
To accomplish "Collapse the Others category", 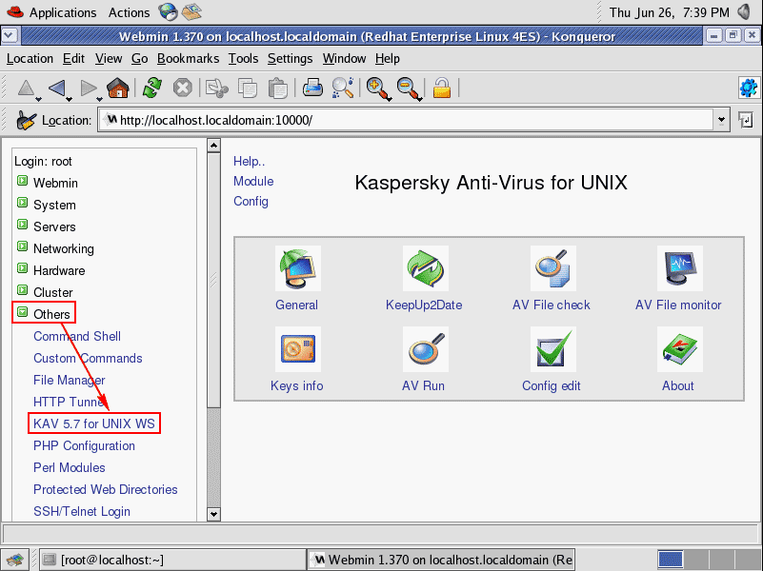I will pos(22,312).
